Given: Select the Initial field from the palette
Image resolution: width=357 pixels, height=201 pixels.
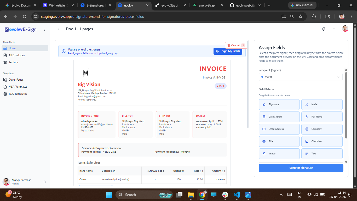Looking at the screenshot, I should point(322,104).
